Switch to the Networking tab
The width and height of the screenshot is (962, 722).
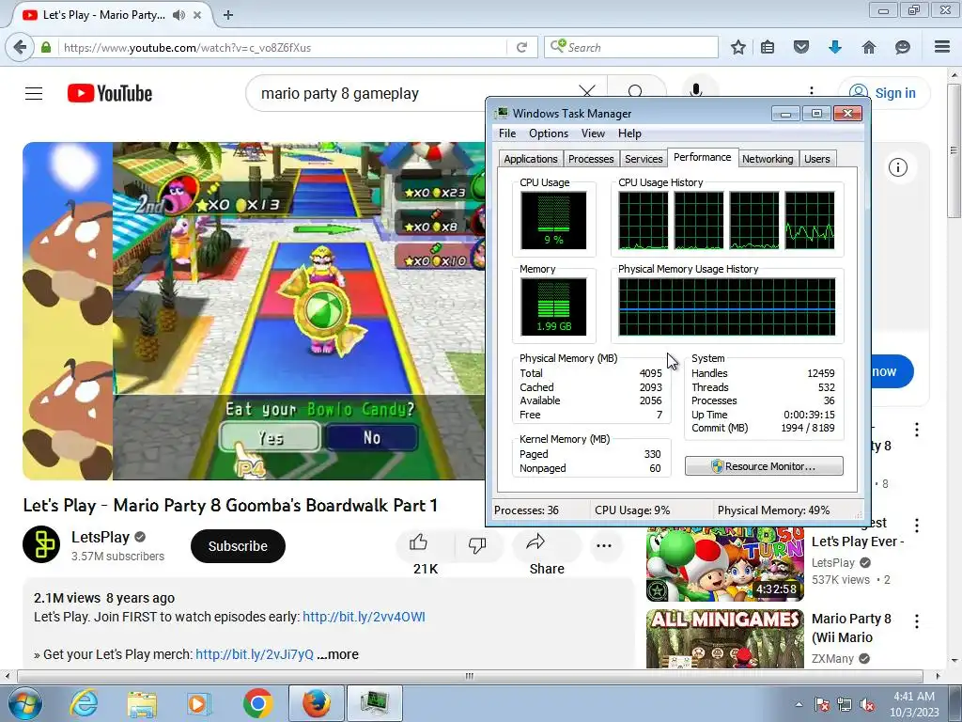[768, 159]
